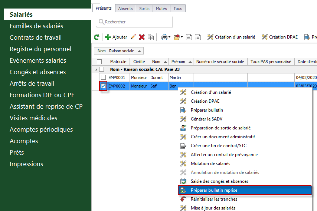
Task: Click the Ajouter button
Action: click(x=116, y=37)
